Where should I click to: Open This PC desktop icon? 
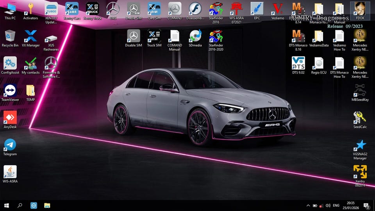[10, 11]
